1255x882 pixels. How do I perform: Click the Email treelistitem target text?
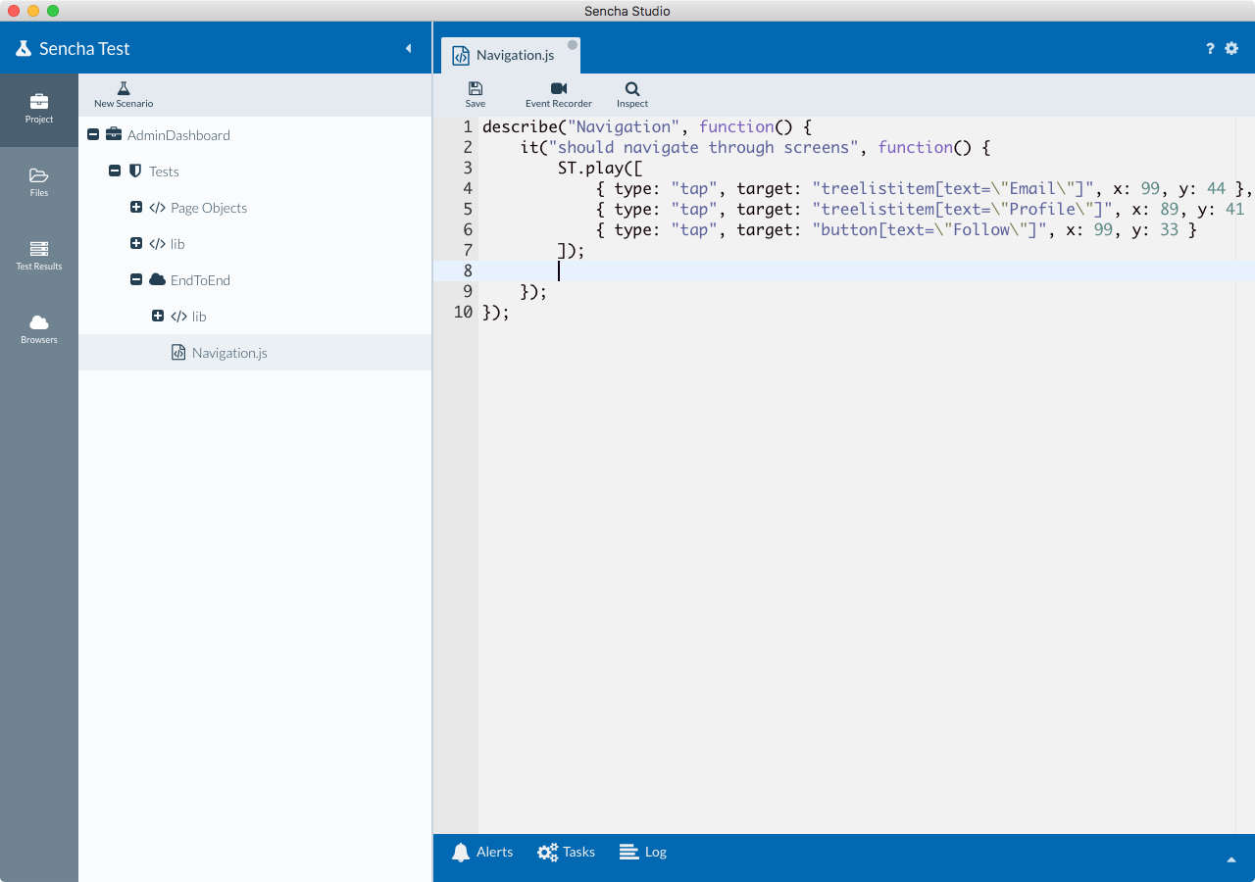tap(953, 189)
